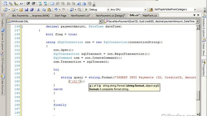This screenshot has height=116, width=207.
Task: Comment out the selected lines
Action: point(40,4)
